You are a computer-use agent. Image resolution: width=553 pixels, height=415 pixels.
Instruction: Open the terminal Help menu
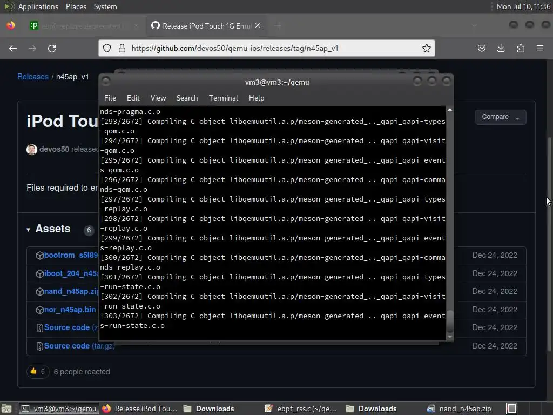pos(257,98)
